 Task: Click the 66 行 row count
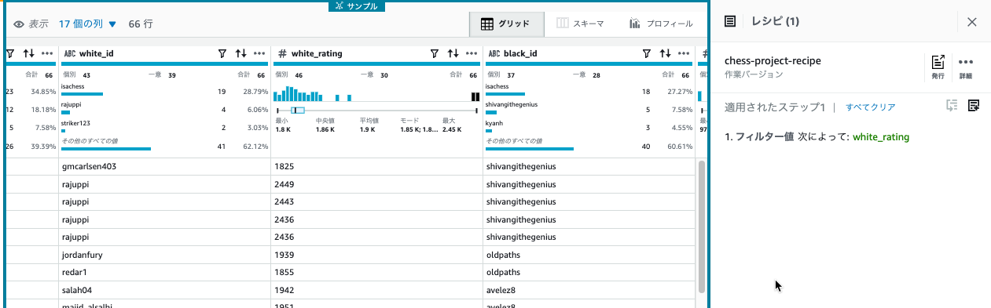coord(141,24)
